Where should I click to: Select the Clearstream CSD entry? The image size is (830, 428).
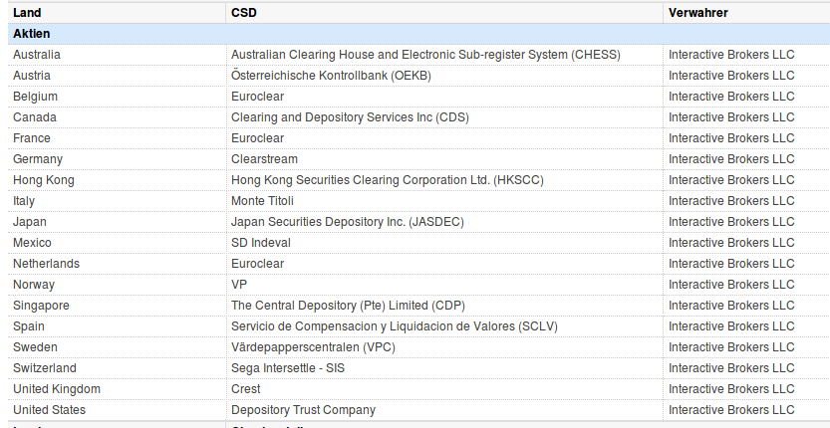coord(264,159)
